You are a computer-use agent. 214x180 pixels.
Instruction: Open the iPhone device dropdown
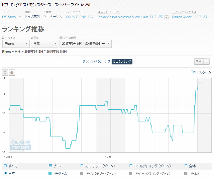(x=16, y=44)
